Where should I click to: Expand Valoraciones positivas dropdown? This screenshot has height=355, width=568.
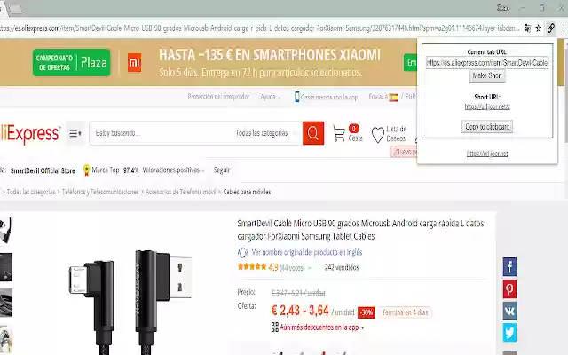tap(173, 170)
